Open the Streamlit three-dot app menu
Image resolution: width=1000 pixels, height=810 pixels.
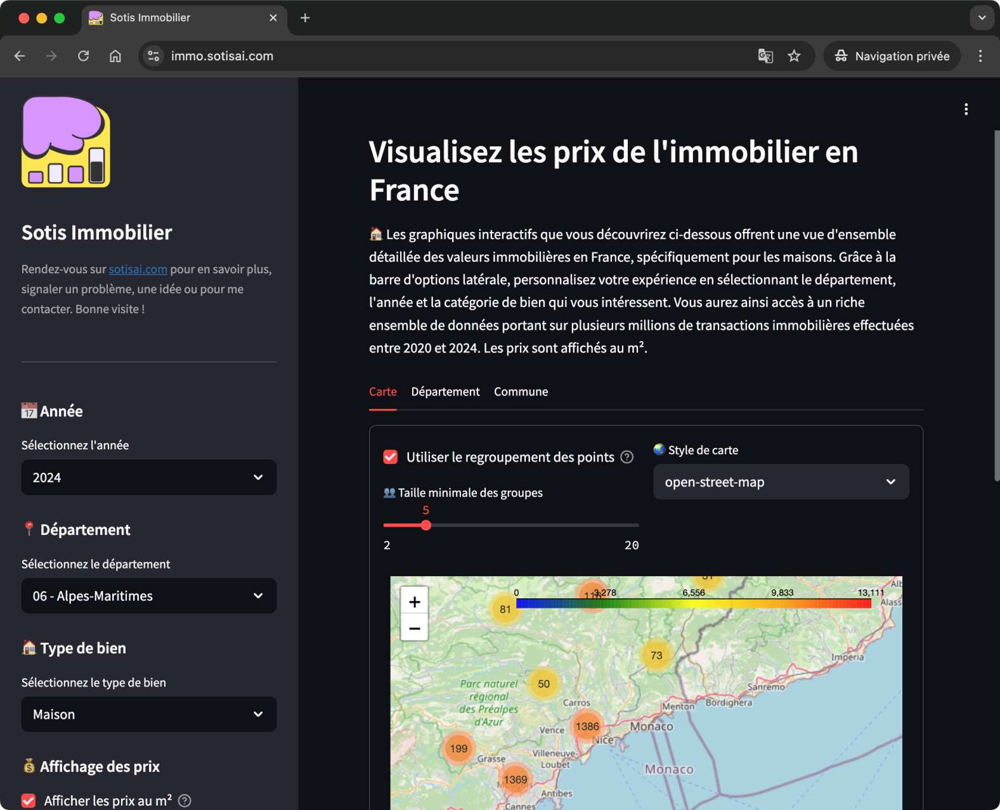[x=966, y=109]
